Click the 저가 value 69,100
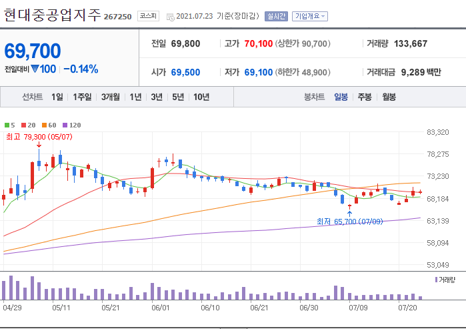466x329 pixels. click(259, 72)
